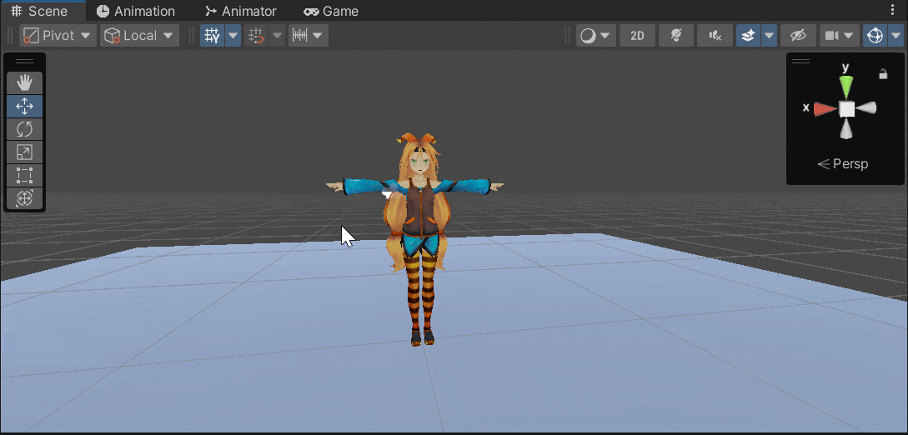Toggle scene lighting bulb icon
Viewport: 908px width, 435px height.
pos(675,35)
